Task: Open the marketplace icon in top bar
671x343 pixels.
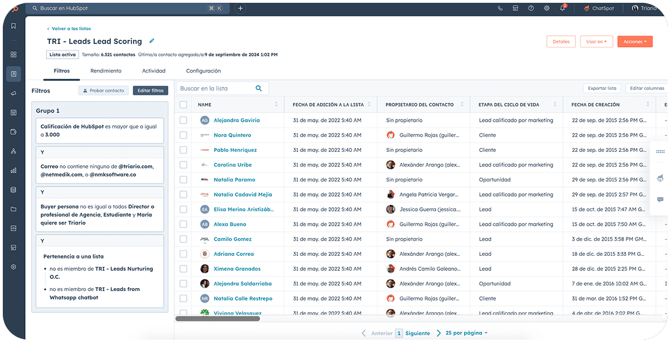Action: pos(516,8)
